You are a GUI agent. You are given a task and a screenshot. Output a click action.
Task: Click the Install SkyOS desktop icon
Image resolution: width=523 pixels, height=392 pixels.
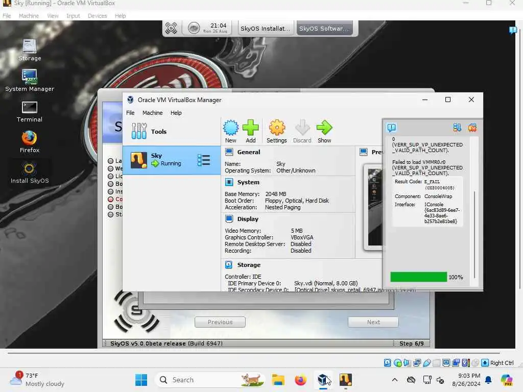tap(29, 173)
